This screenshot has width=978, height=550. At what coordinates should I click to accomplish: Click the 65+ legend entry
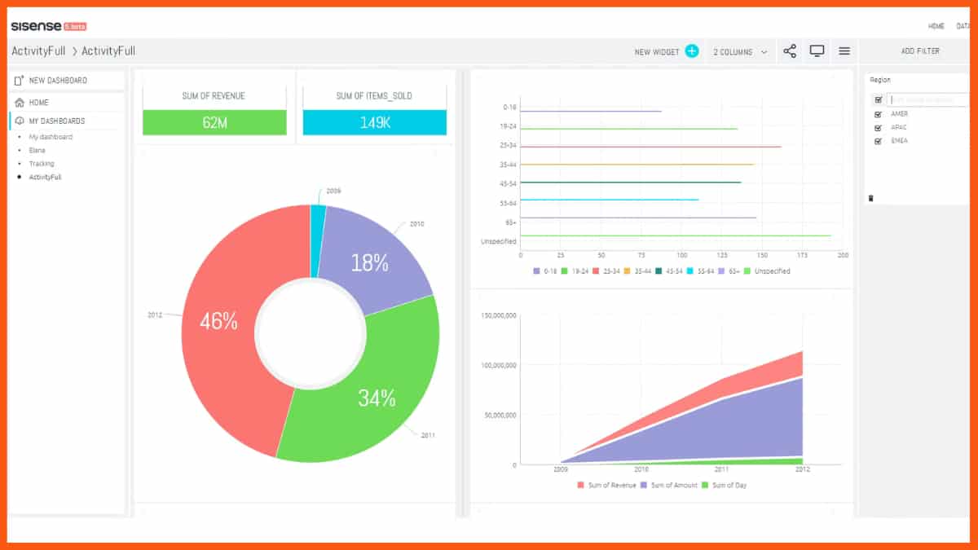[727, 271]
